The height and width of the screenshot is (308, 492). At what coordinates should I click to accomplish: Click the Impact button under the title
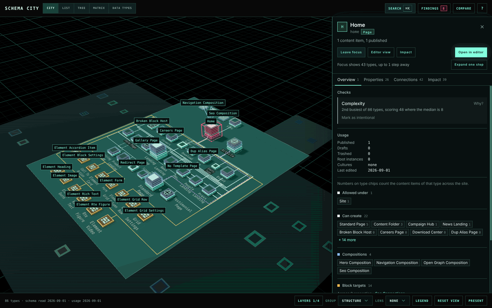pyautogui.click(x=406, y=52)
